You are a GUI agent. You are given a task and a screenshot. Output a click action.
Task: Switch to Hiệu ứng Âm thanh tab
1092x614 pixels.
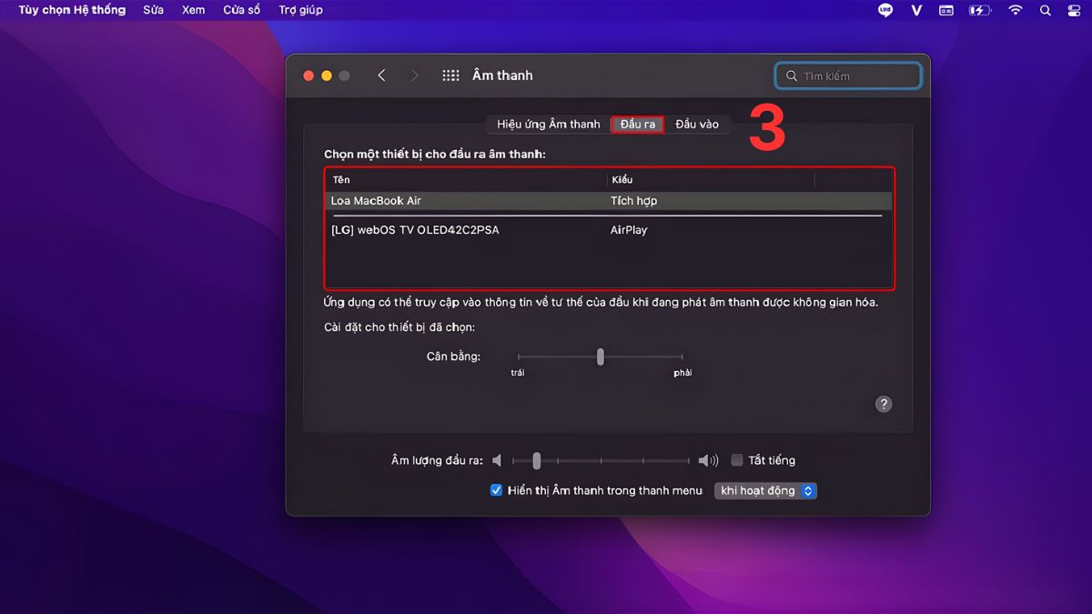coord(549,125)
